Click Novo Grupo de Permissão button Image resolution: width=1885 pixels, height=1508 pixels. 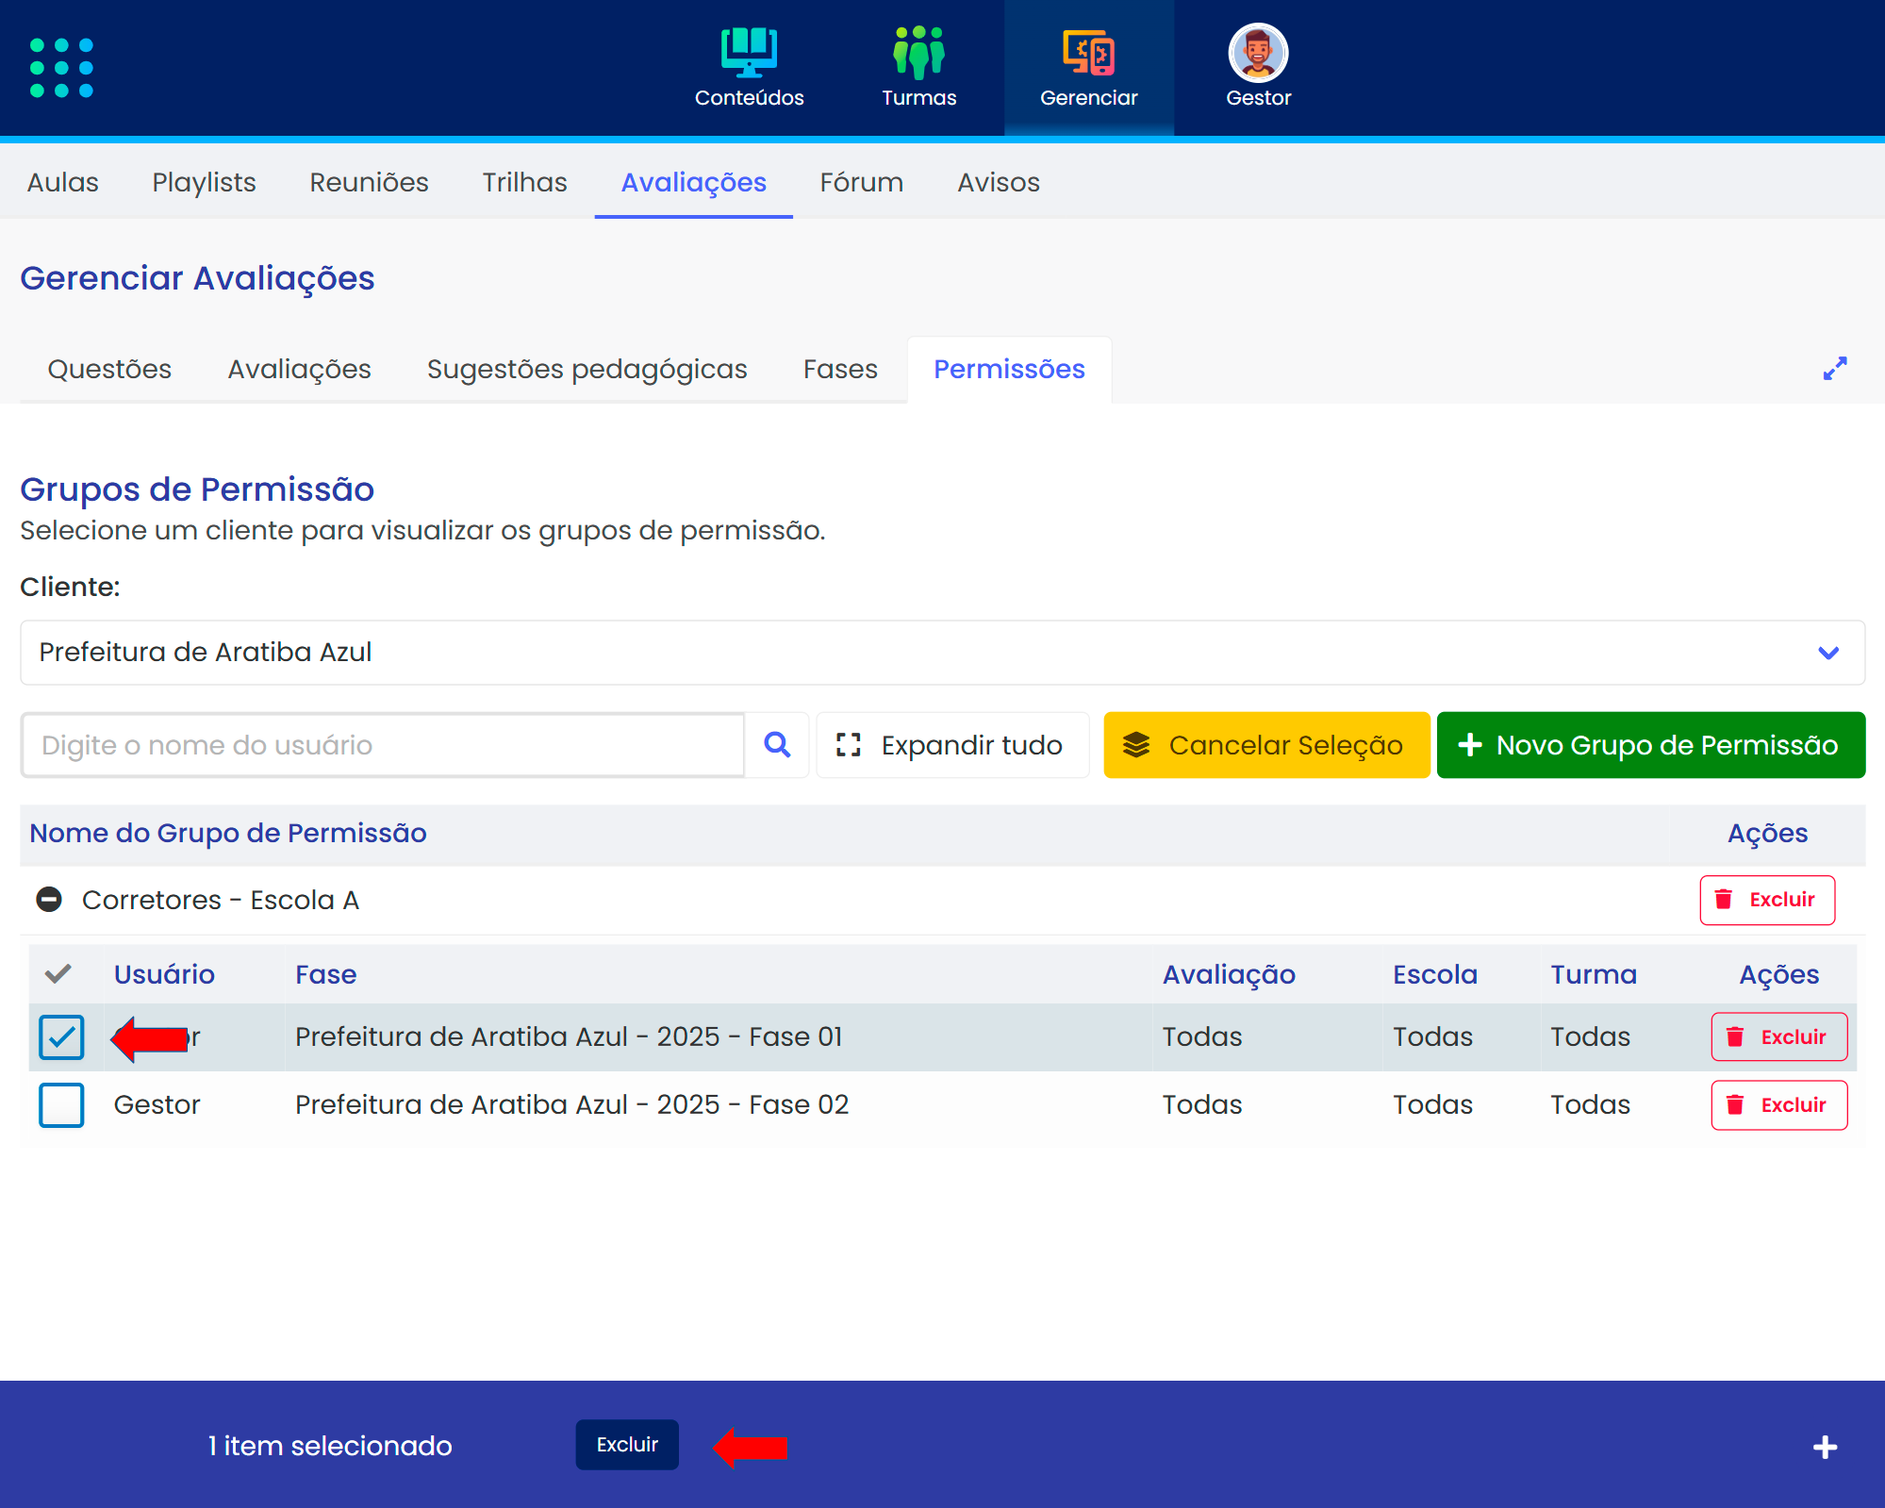1650,745
